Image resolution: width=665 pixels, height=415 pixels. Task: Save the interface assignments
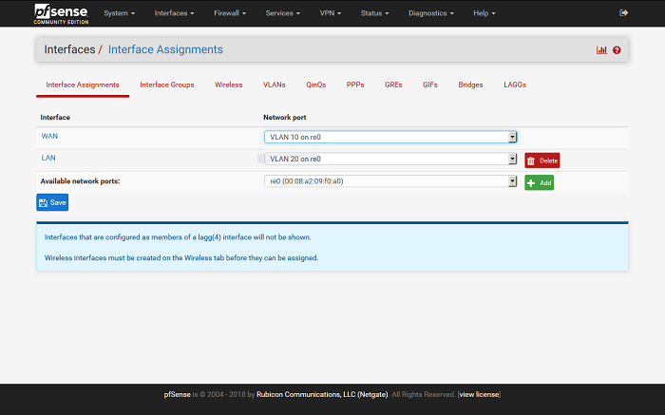[52, 202]
